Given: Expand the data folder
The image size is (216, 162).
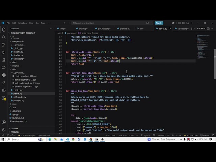Looking at the screenshot, I should coord(13,62).
